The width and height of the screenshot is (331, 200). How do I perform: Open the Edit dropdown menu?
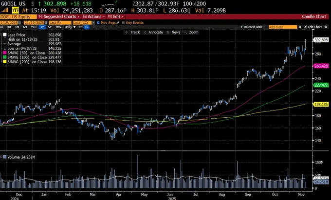[116, 17]
